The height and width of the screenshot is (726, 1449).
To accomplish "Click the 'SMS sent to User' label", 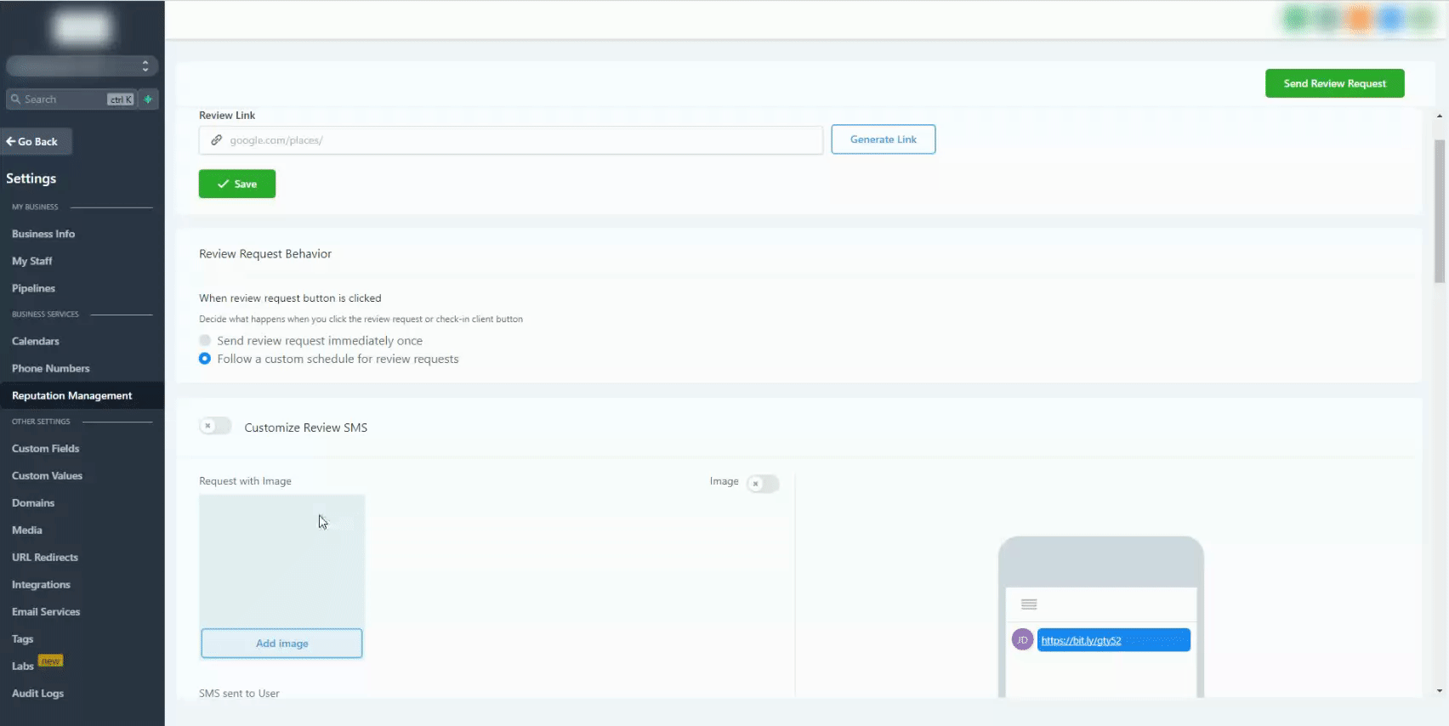I will tap(239, 693).
